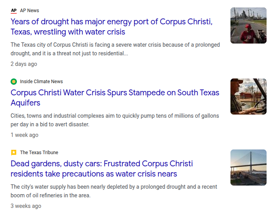Image resolution: width=276 pixels, height=213 pixels.
Task: Open the AP News source label
Action: [29, 11]
